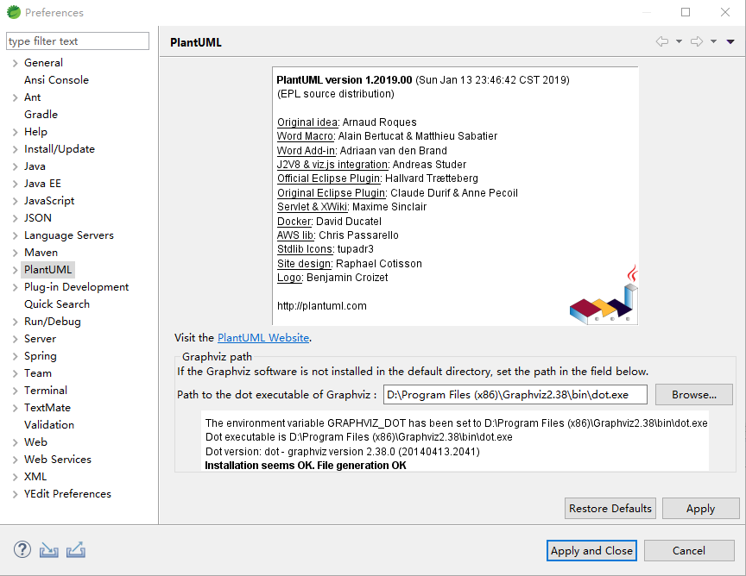Screen dimensions: 746x576
Task: Expand the JavaScript tree node
Action: pyautogui.click(x=15, y=202)
